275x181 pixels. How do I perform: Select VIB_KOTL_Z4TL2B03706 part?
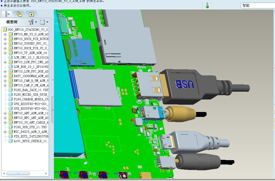31,136
